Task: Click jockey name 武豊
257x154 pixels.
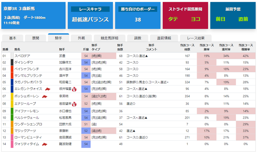Action: (62, 56)
